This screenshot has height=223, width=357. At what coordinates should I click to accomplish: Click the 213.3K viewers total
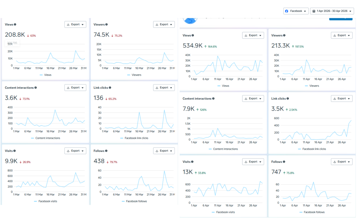click(x=281, y=46)
